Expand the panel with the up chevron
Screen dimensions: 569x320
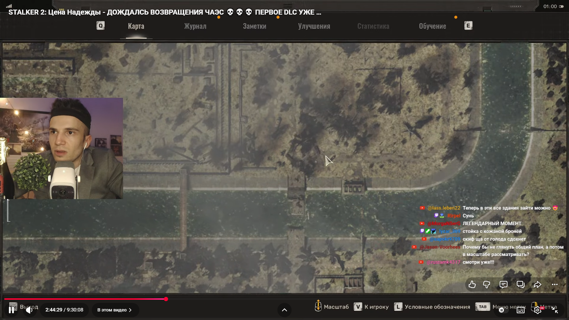tap(284, 310)
